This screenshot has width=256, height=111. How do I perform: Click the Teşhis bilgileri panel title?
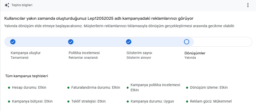point(22,5)
